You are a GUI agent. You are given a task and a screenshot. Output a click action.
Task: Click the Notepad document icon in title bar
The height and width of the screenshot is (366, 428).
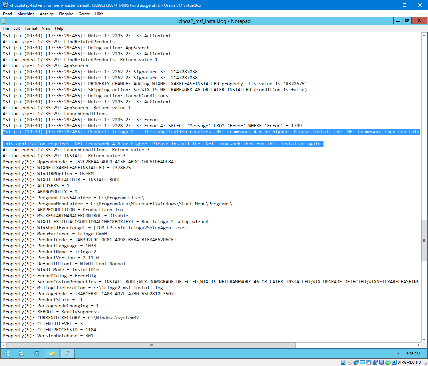pyautogui.click(x=4, y=21)
